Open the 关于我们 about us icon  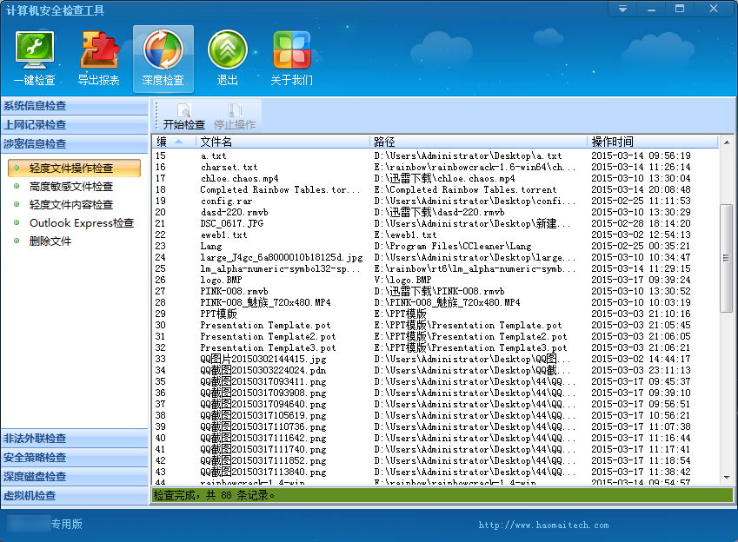pyautogui.click(x=292, y=59)
